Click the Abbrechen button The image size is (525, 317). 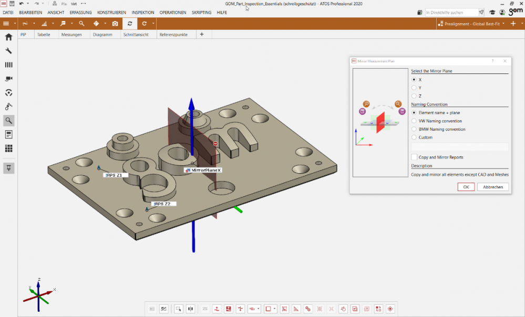[x=492, y=187]
